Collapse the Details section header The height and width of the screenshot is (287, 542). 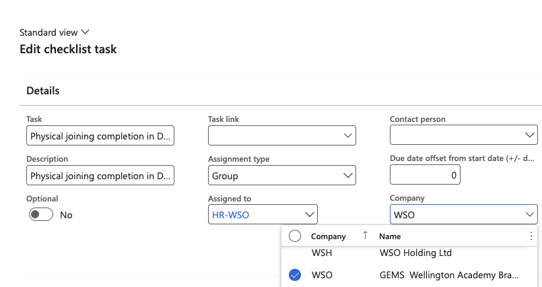point(43,90)
